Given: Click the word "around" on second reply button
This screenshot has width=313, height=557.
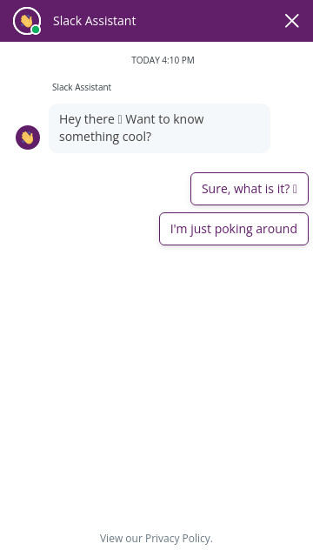Looking at the screenshot, I should coord(276,229).
